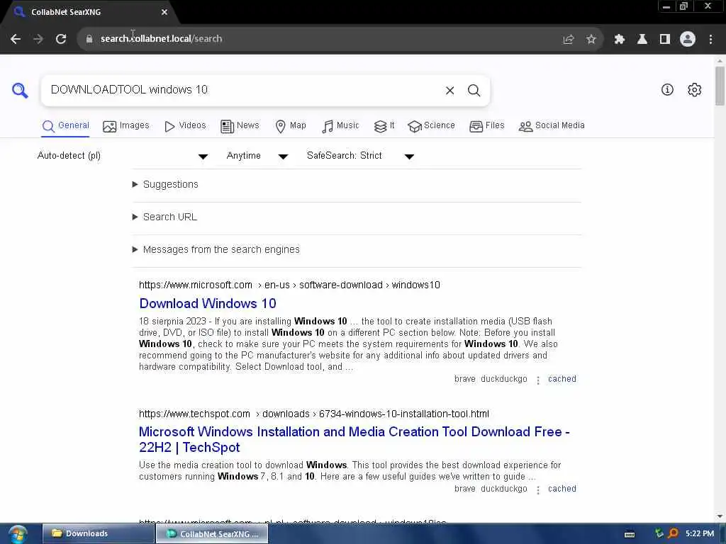Viewport: 726px width, 544px height.
Task: Click the browser forward arrow
Action: 38,39
